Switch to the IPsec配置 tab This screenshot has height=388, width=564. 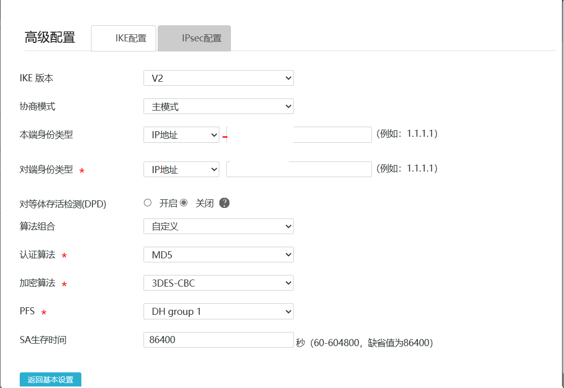[x=195, y=38]
